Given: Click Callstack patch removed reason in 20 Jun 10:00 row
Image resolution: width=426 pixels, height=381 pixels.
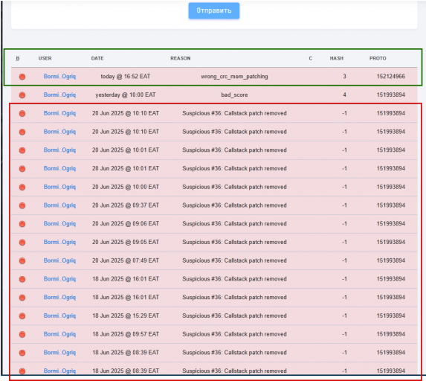Looking at the screenshot, I should click(x=234, y=187).
